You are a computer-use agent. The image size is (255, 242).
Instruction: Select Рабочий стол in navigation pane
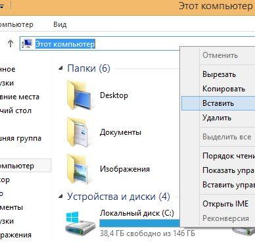(16, 110)
